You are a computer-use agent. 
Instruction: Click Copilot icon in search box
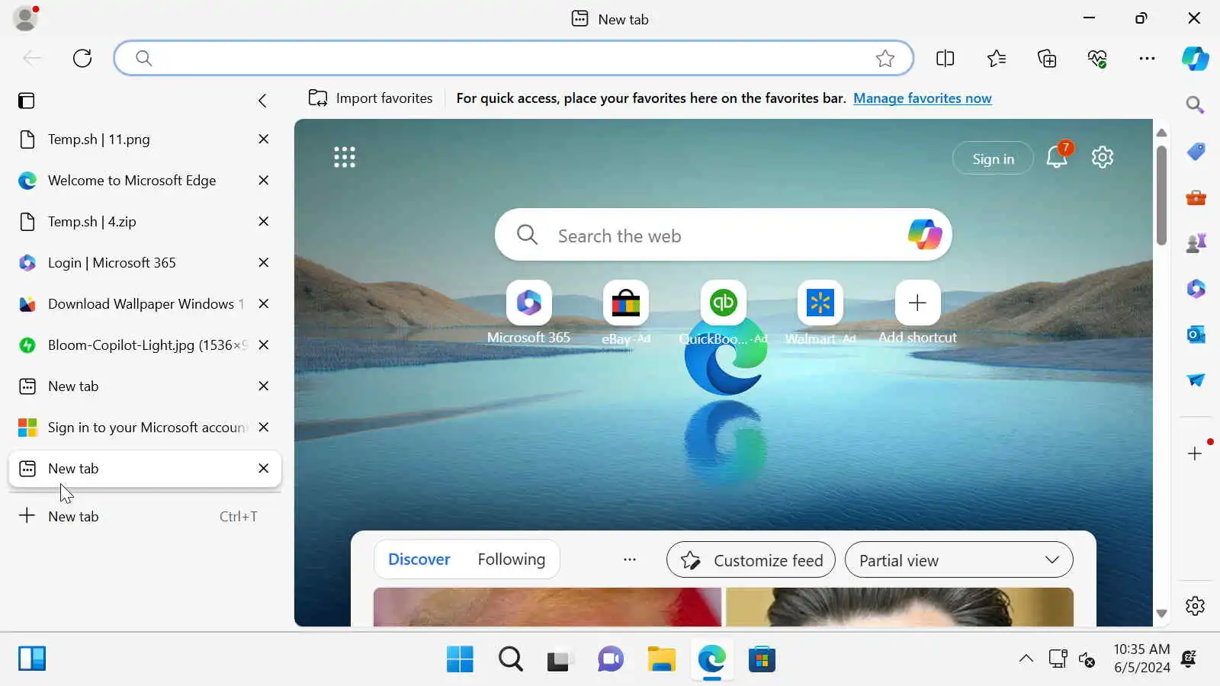[x=925, y=234]
